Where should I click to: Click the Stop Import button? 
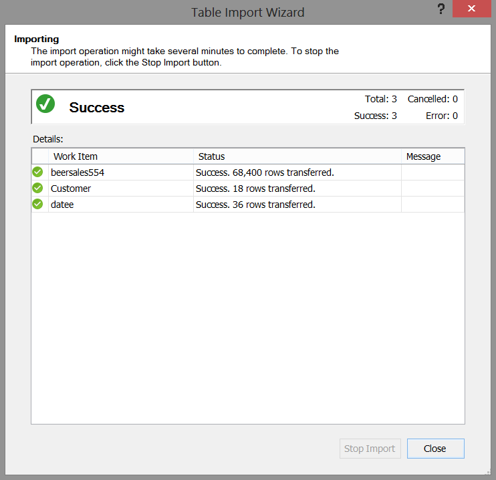tap(370, 449)
